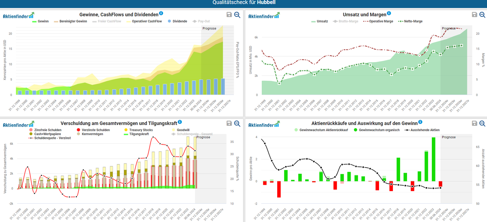Toggle the Umsatz series in legend

tap(320, 21)
